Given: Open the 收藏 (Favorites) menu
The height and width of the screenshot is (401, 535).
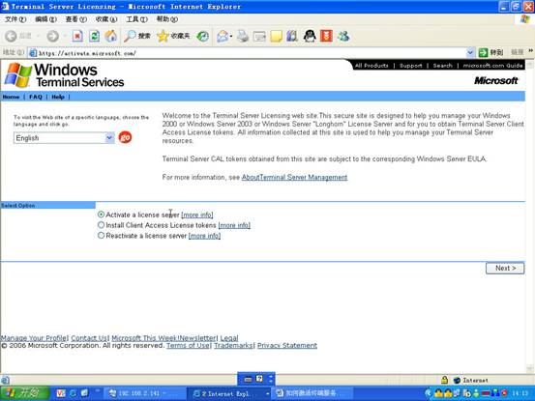Looking at the screenshot, I should (106, 19).
